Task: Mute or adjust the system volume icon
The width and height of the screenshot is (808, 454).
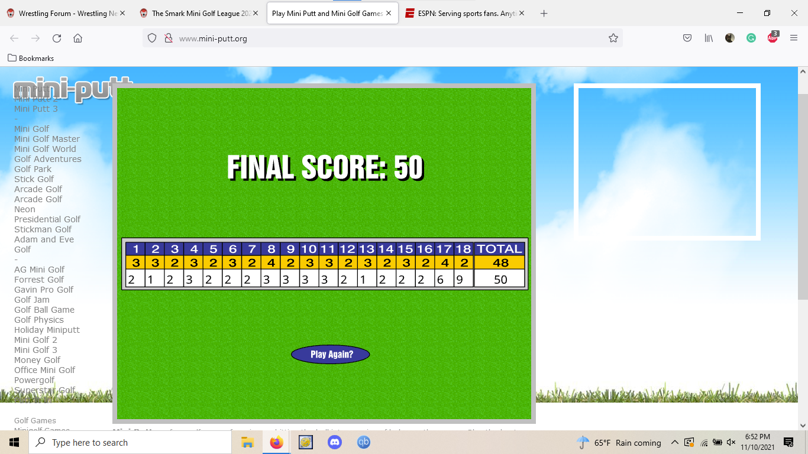Action: point(731,442)
